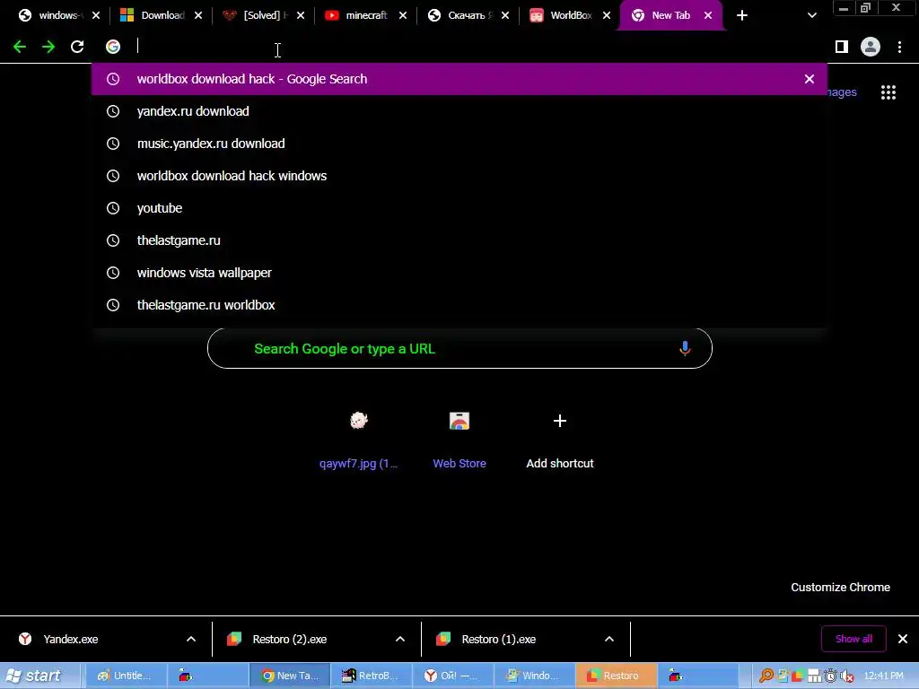Go forward using the green forward arrow
This screenshot has width=919, height=689.
point(48,47)
